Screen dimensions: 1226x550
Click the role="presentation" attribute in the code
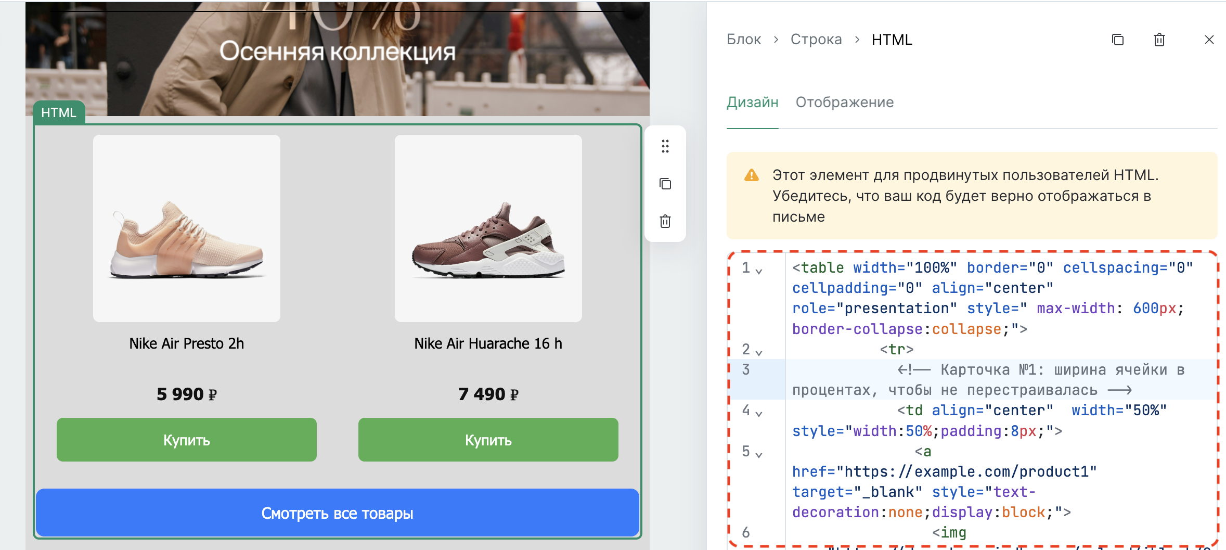tap(875, 309)
